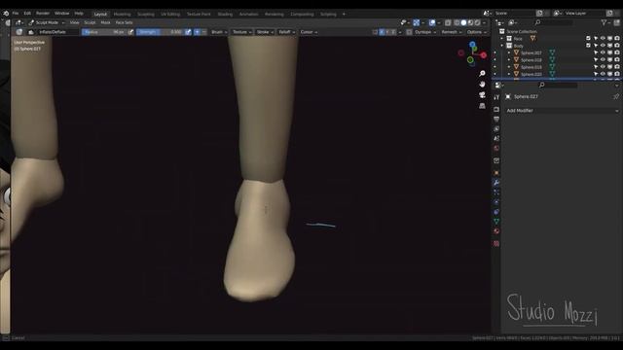Switch to the Shading workspace tab
The image size is (623, 350).
point(225,14)
